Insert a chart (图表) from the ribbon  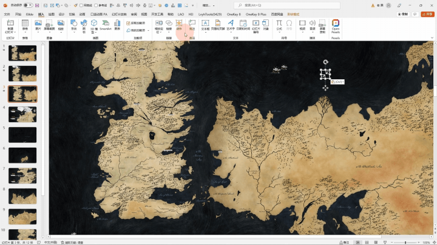click(x=117, y=24)
